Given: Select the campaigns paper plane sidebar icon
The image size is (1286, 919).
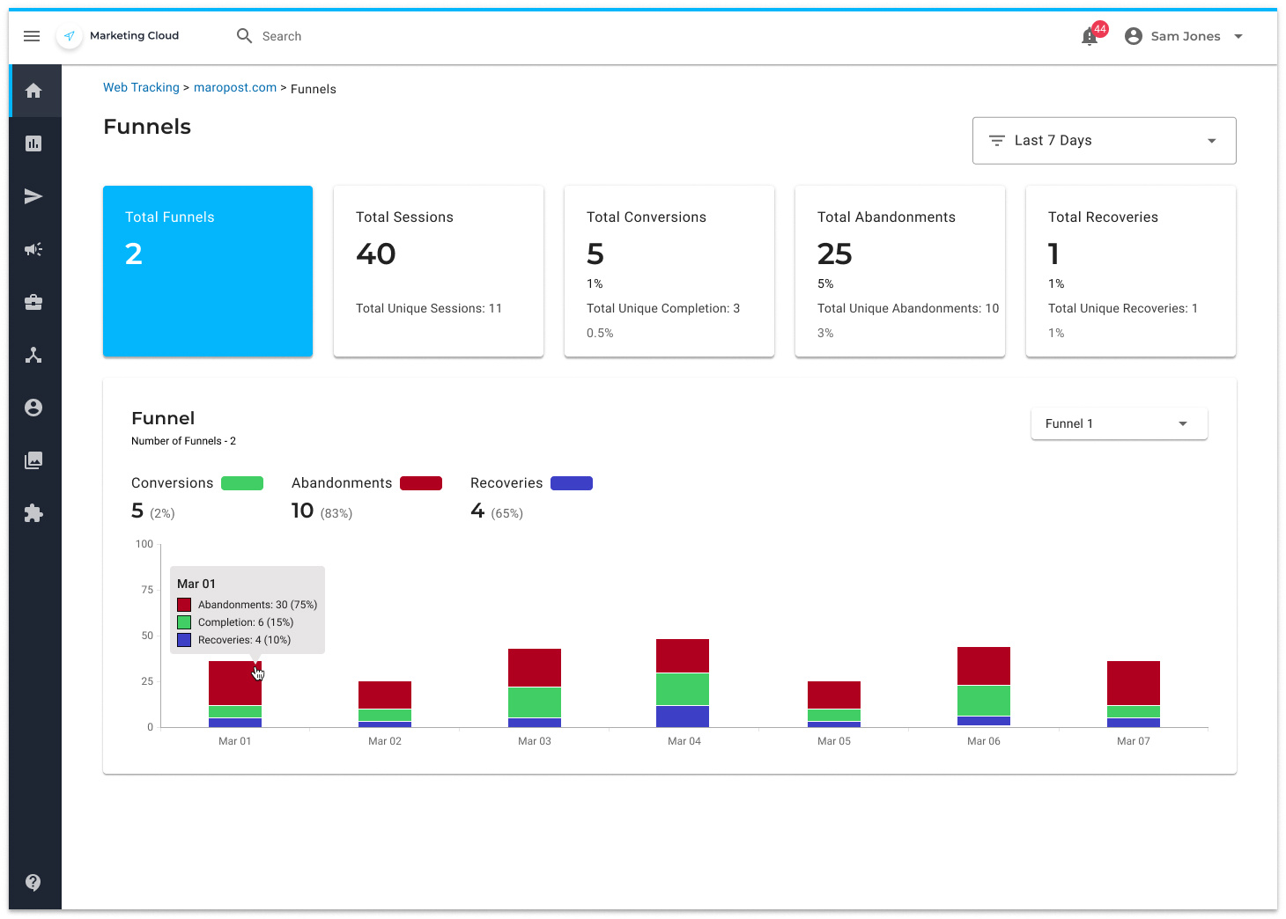Looking at the screenshot, I should pyautogui.click(x=33, y=195).
